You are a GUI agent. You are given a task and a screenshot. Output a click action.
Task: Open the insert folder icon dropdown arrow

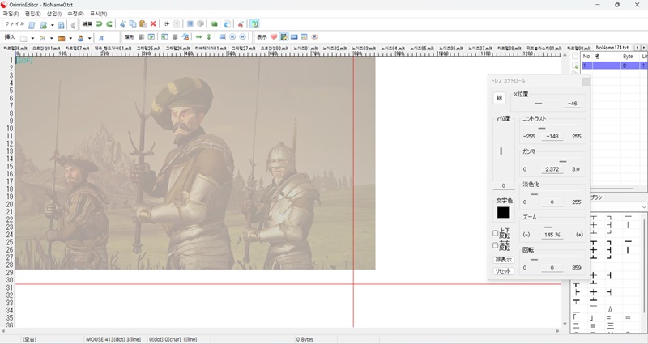tap(71, 38)
